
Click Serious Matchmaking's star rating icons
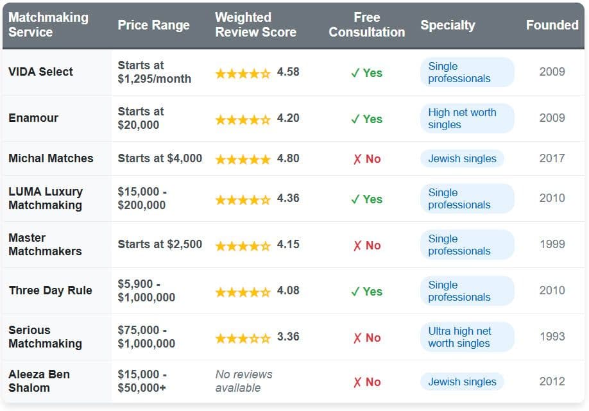[243, 338]
